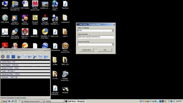Select the Microsoft Outlook icon
This screenshot has height=103, width=183.
(35, 20)
